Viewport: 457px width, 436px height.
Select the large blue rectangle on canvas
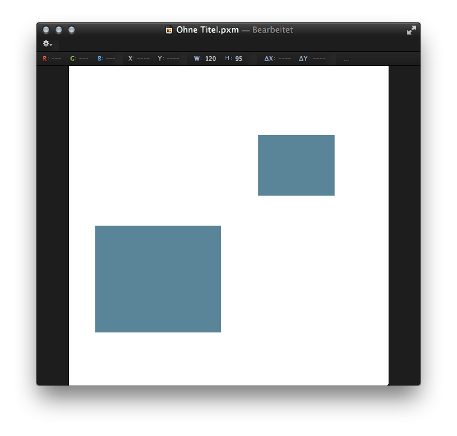(158, 279)
